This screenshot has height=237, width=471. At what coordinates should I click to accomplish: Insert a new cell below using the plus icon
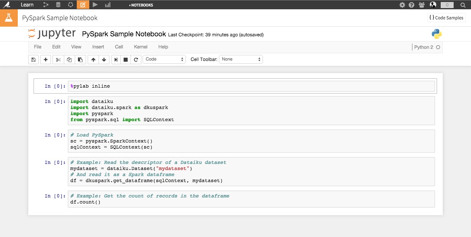45,60
